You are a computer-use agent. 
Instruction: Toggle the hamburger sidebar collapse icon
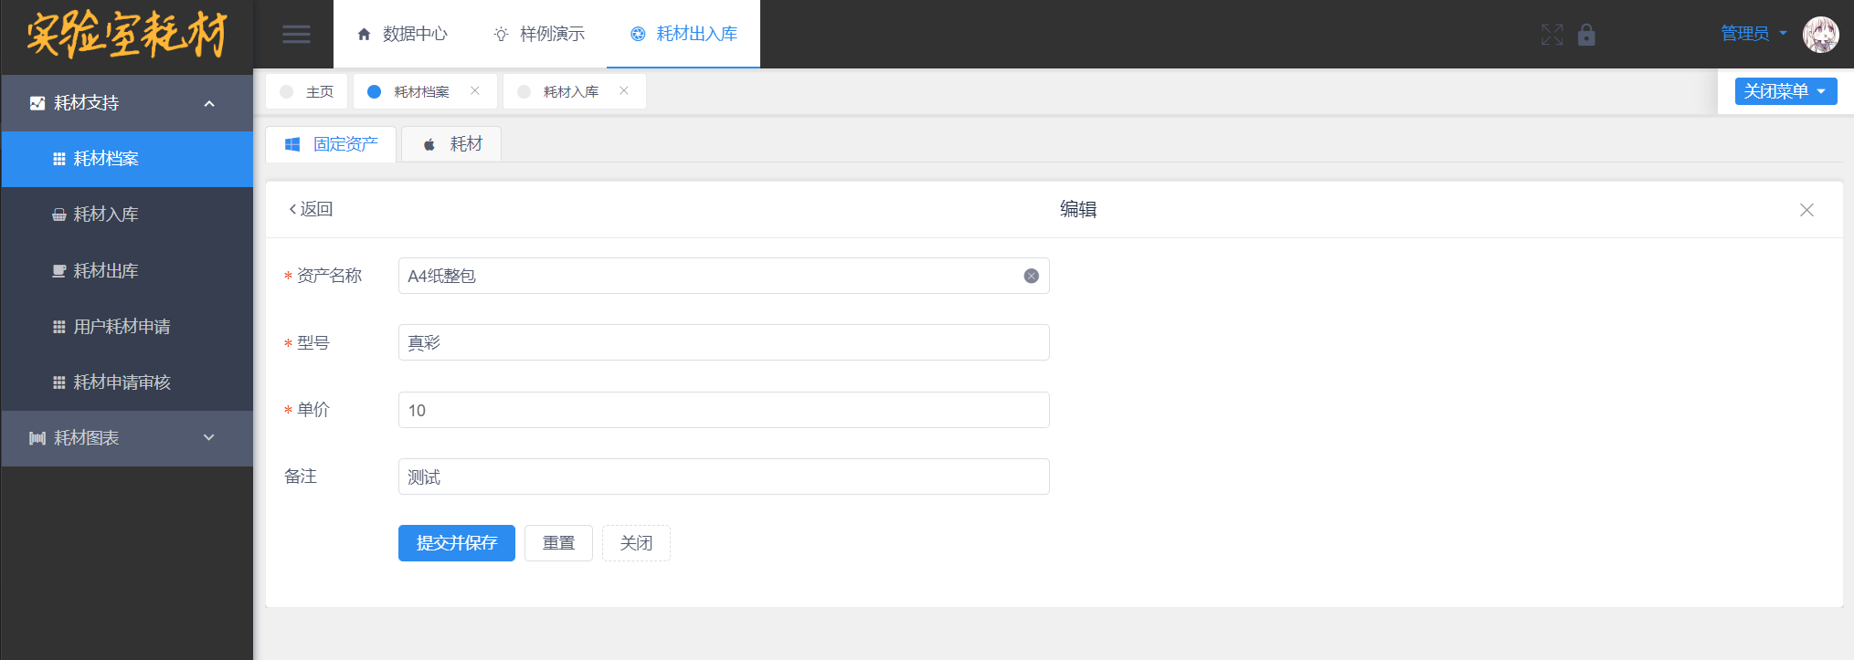point(296,35)
